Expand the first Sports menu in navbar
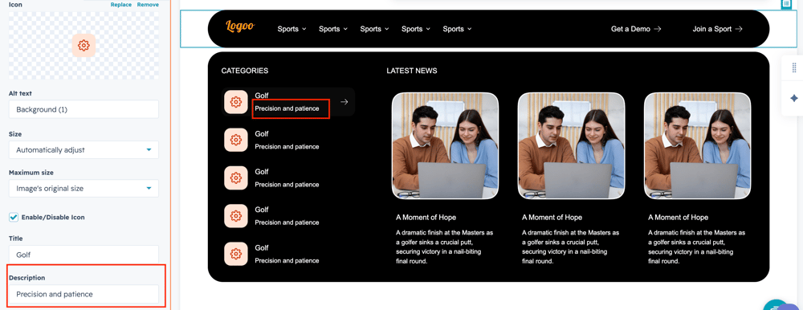 [292, 29]
